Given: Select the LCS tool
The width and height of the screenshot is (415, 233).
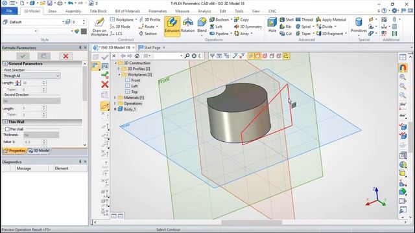Looking at the screenshot, I should tap(116, 34).
